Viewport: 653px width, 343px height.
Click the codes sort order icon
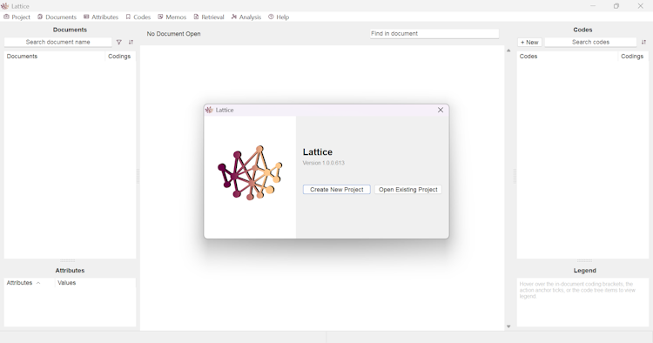[643, 42]
